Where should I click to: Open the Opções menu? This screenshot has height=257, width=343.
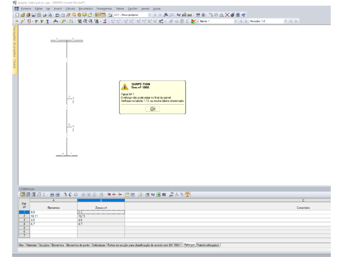click(133, 9)
